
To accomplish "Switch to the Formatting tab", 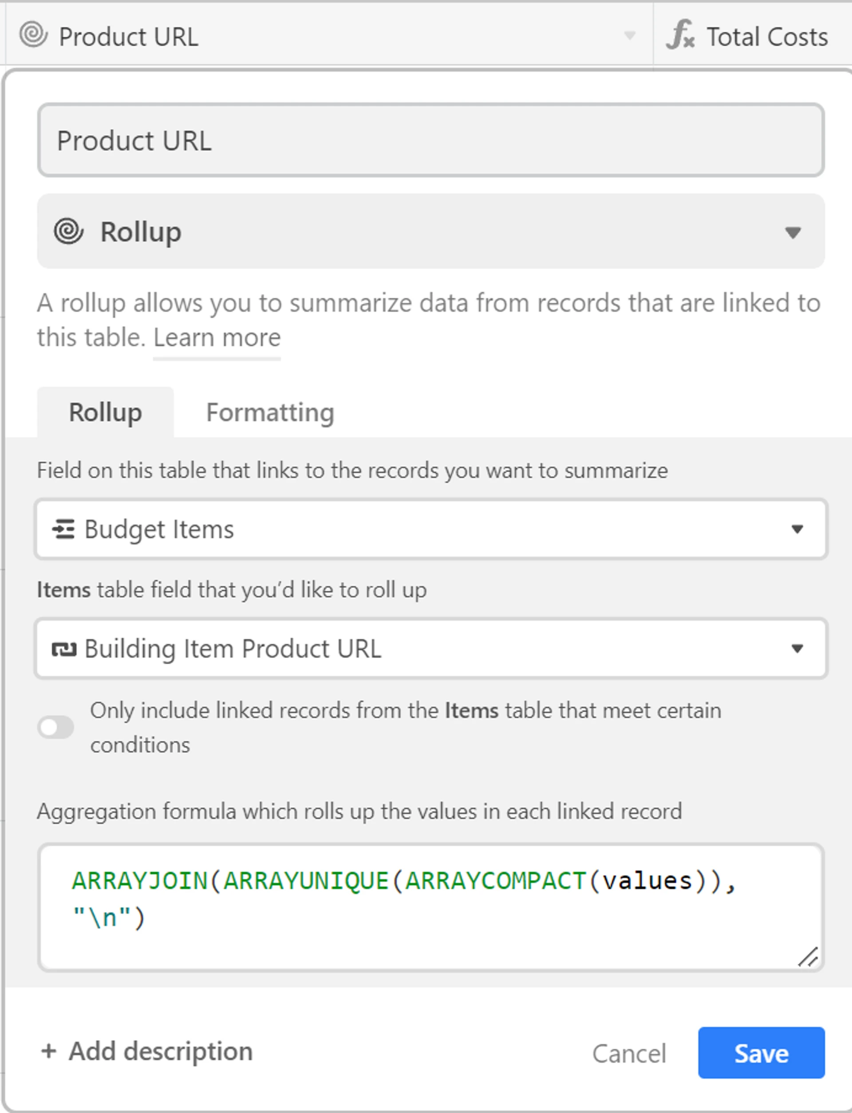I will pos(270,412).
